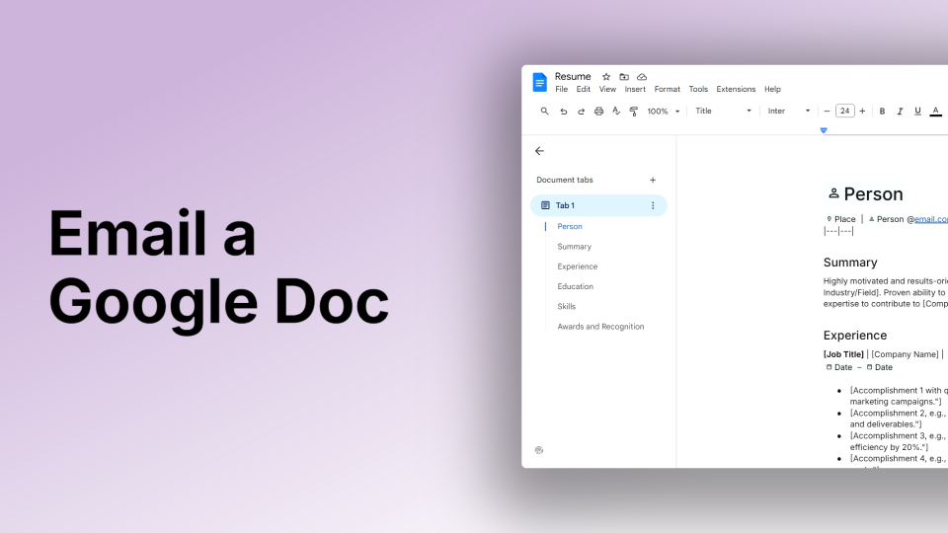Toggle italic formatting
Image resolution: width=948 pixels, height=533 pixels.
click(x=900, y=112)
